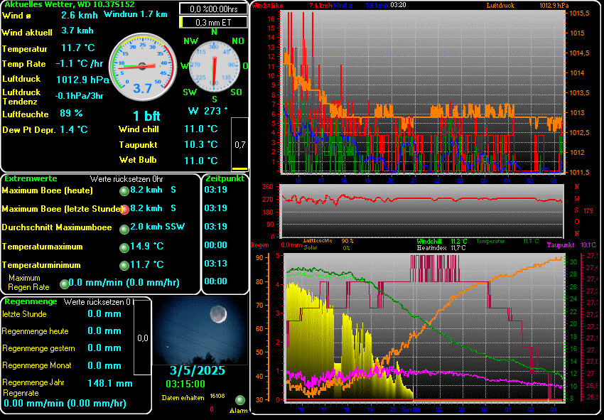Image resolution: width=604 pixels, height=420 pixels.
Task: Click the green LED beside Temperaturmaximum
Action: point(124,248)
